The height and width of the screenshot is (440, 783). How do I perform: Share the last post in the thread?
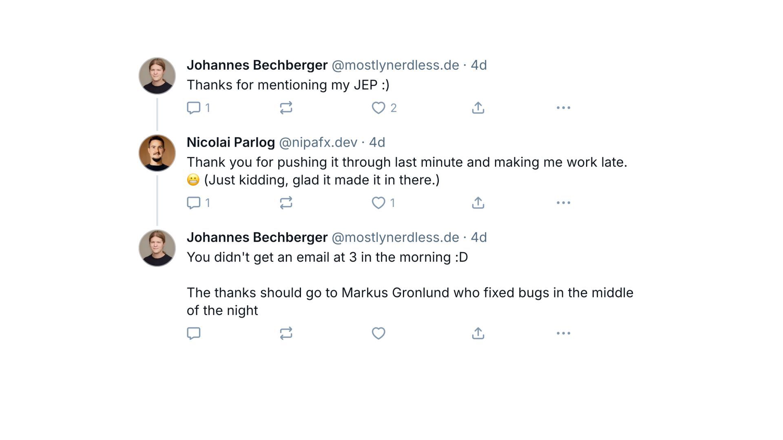click(x=478, y=333)
